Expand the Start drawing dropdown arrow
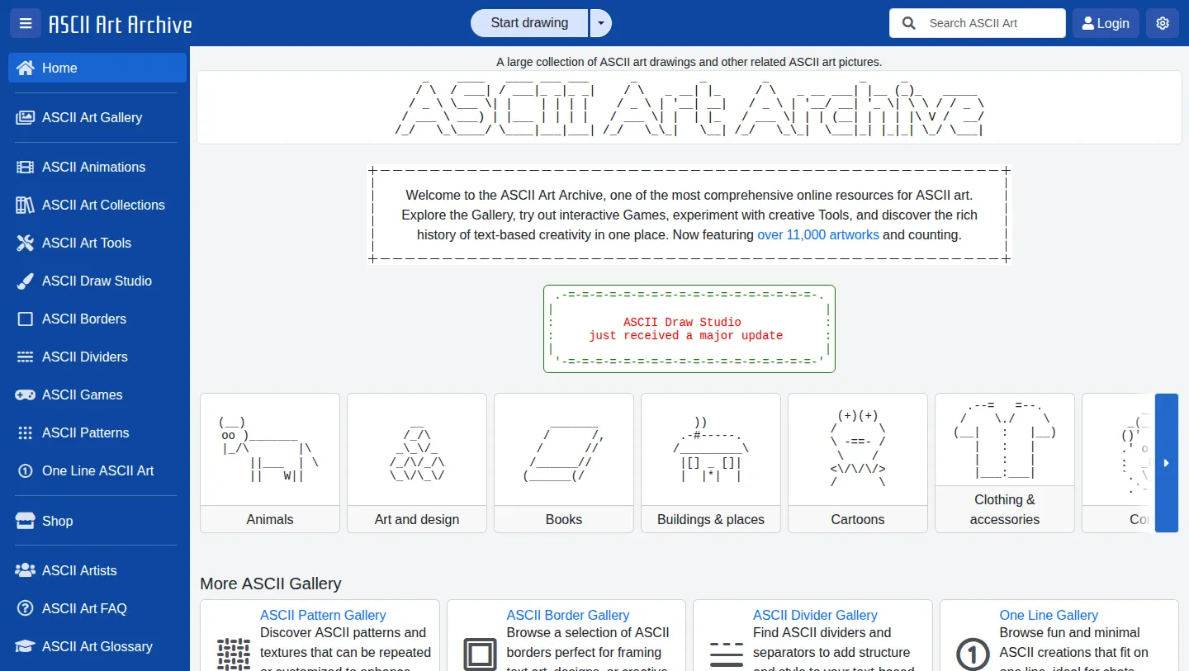Image resolution: width=1189 pixels, height=671 pixels. pyautogui.click(x=601, y=23)
